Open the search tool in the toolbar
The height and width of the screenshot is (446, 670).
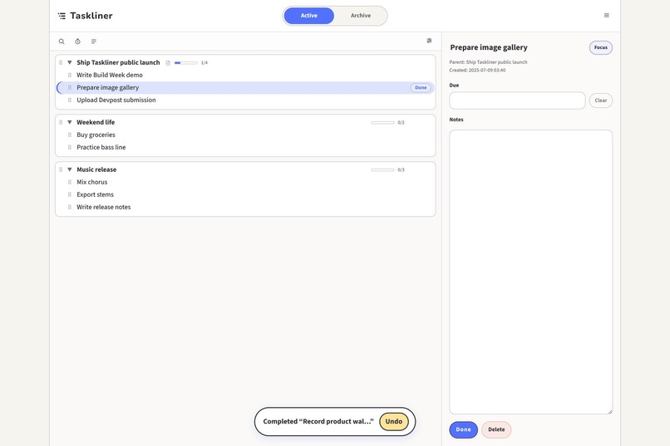click(62, 42)
